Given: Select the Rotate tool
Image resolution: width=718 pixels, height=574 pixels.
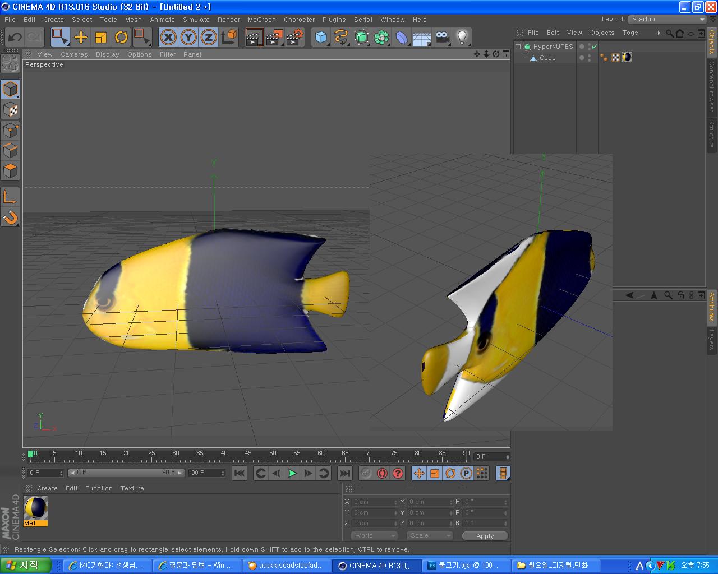Looking at the screenshot, I should 121,38.
